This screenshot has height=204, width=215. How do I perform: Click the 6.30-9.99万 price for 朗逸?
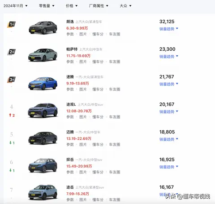point(77,28)
